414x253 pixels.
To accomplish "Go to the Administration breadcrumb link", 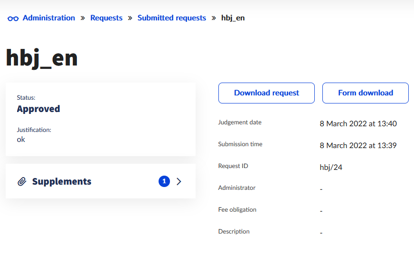I will coord(49,18).
